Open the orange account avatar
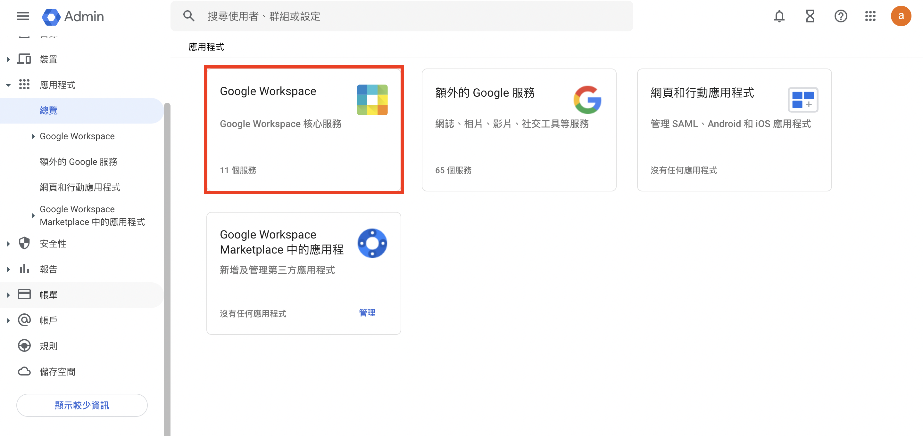 pyautogui.click(x=901, y=16)
